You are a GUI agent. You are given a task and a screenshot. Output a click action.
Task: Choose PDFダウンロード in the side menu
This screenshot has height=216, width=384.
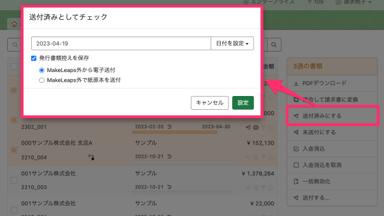pyautogui.click(x=332, y=83)
